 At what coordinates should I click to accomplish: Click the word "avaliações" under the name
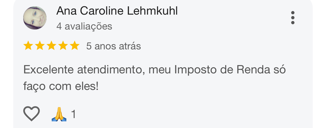[x=88, y=26]
